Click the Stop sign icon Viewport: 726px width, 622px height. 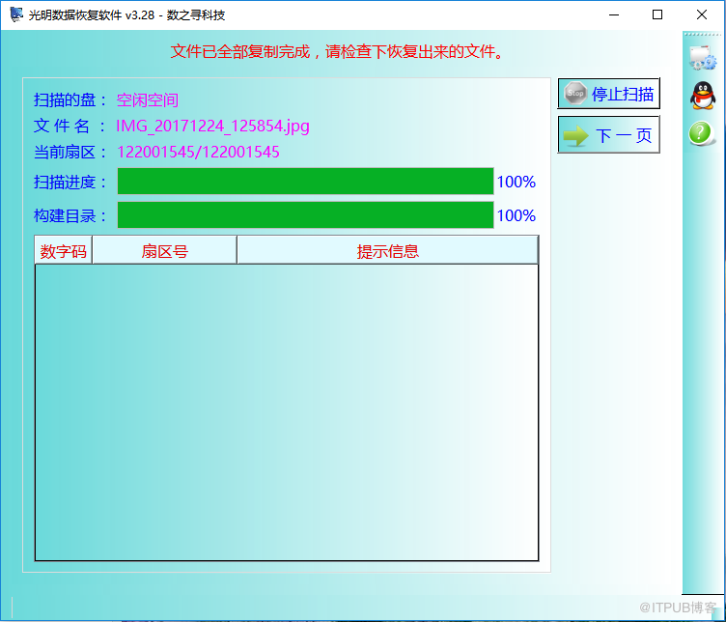point(575,93)
